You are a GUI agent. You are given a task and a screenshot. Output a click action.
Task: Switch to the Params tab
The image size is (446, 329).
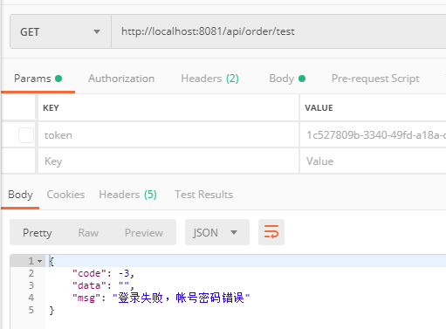click(x=38, y=79)
